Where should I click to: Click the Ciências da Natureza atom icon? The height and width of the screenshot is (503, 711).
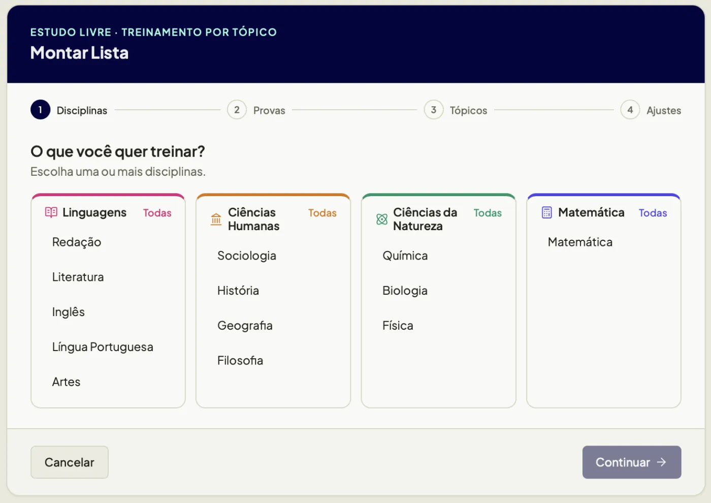pyautogui.click(x=382, y=219)
